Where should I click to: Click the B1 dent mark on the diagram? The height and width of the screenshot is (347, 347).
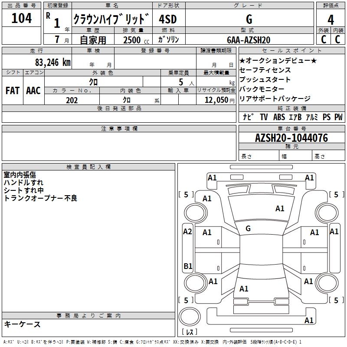coord(187,266)
